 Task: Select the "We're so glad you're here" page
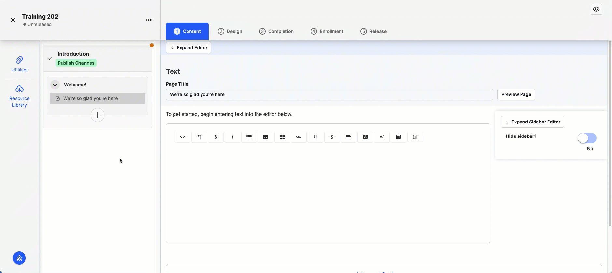97,98
